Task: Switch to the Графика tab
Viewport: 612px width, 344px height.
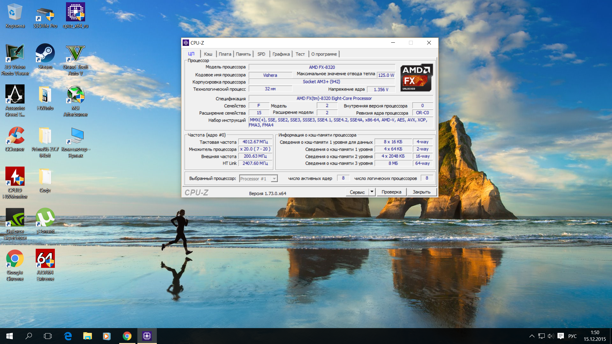Action: 281,54
